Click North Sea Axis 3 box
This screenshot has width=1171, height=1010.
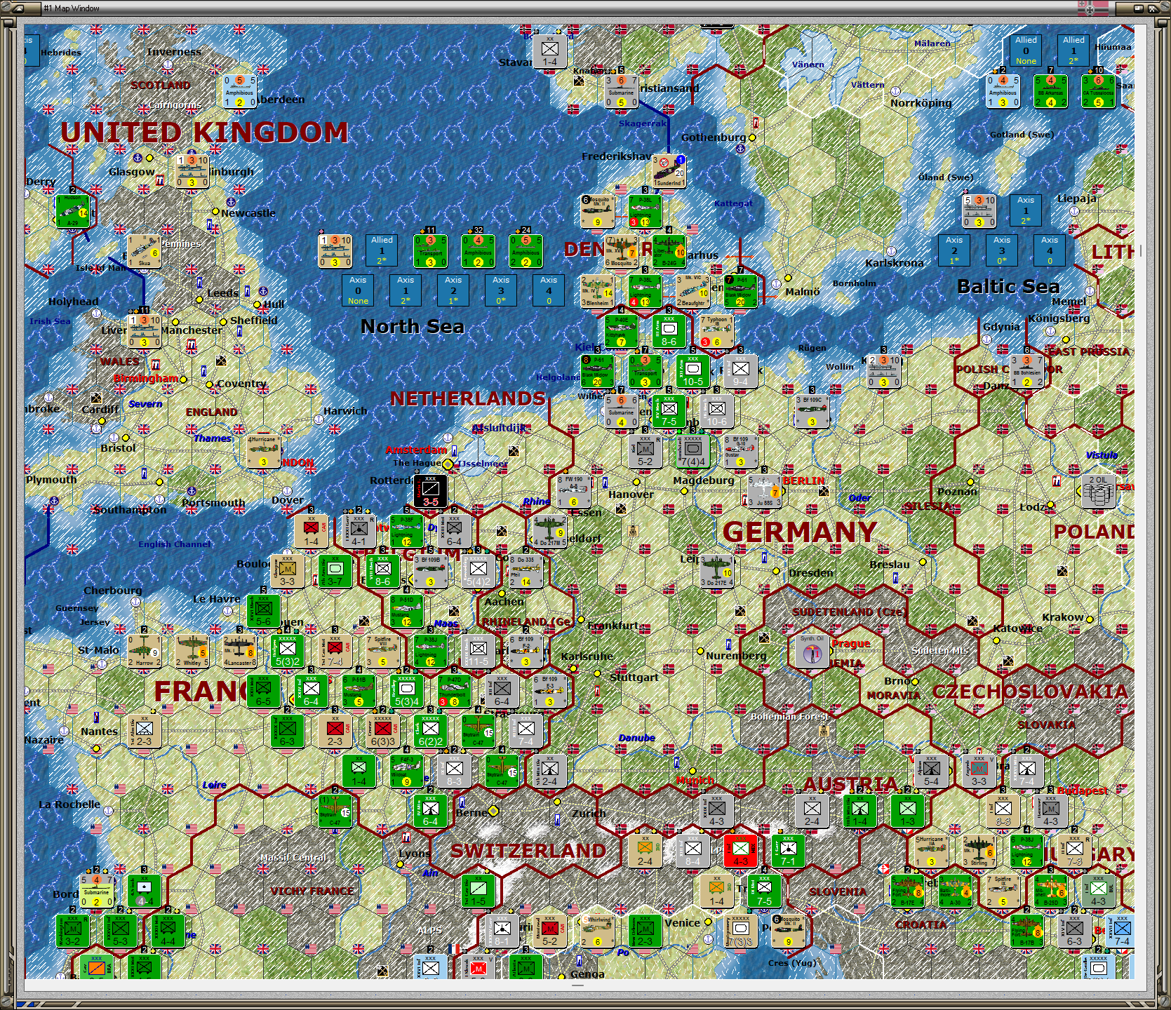click(x=501, y=290)
